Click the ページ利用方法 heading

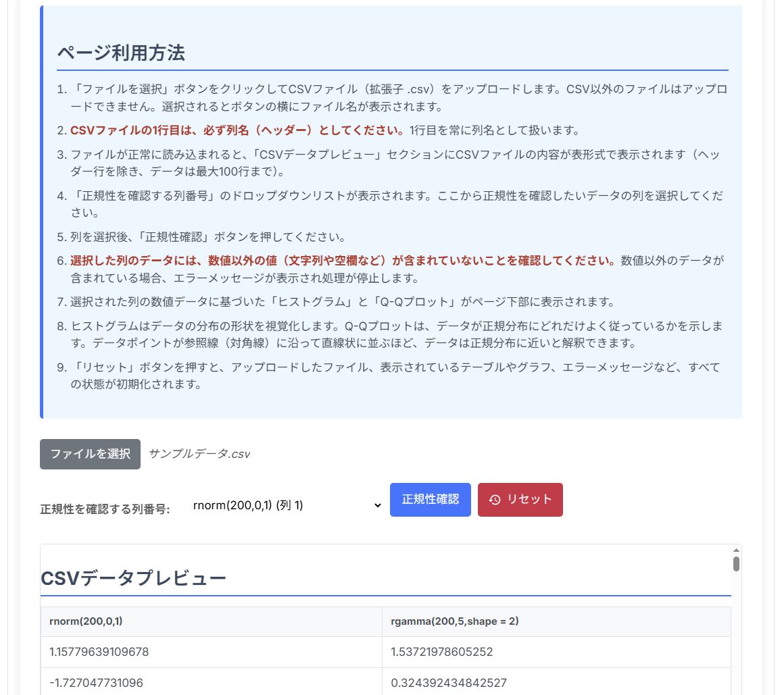pos(121,53)
